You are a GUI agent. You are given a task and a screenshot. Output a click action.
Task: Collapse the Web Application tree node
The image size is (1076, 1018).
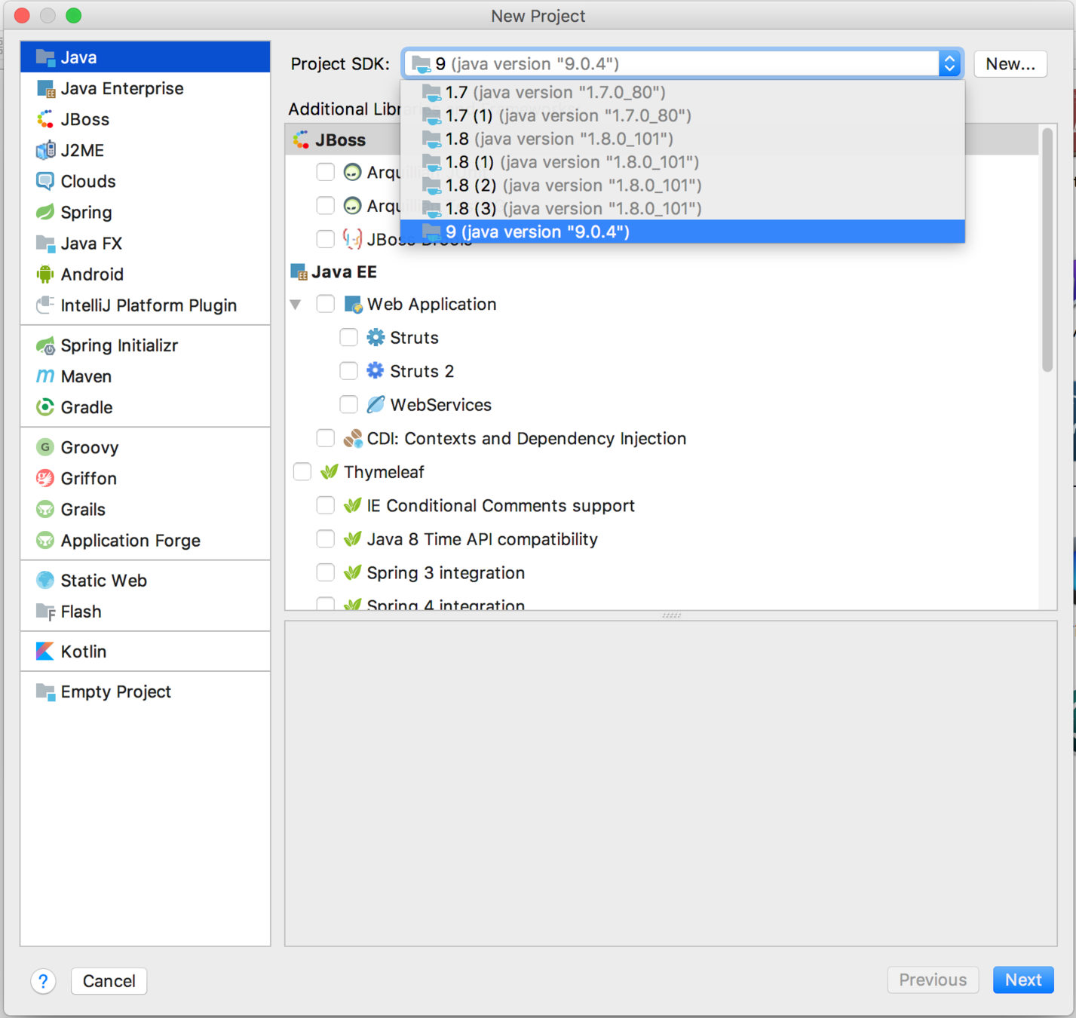click(x=296, y=305)
